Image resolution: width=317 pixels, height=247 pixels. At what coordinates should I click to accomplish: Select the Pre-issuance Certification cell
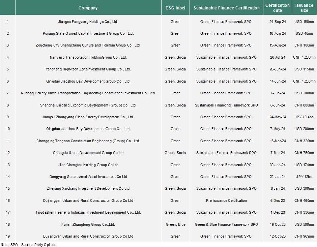[226, 200]
